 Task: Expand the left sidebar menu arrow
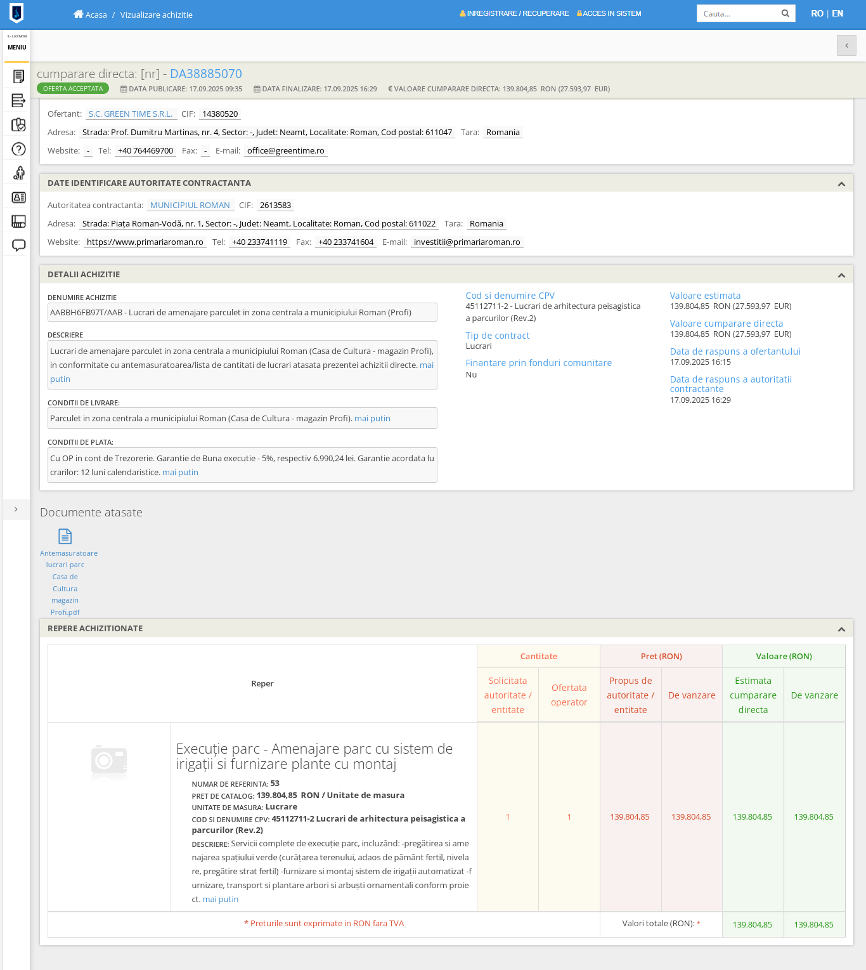16,509
